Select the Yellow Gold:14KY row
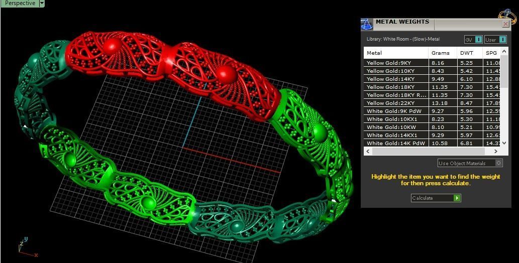This screenshot has height=263, width=519. (x=432, y=79)
